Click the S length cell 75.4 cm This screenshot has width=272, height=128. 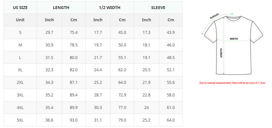tap(74, 32)
